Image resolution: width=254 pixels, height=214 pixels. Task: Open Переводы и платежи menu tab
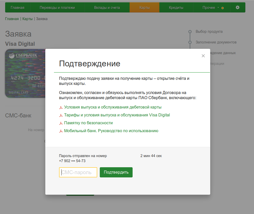pyautogui.click(x=57, y=7)
